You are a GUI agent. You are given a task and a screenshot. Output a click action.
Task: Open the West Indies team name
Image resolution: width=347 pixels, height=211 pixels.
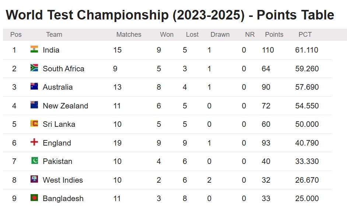tap(63, 180)
